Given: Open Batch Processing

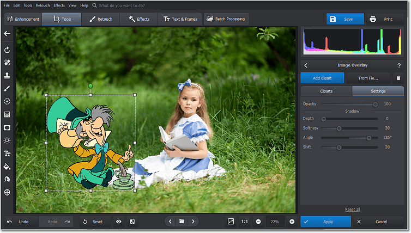Looking at the screenshot, I should (x=226, y=19).
